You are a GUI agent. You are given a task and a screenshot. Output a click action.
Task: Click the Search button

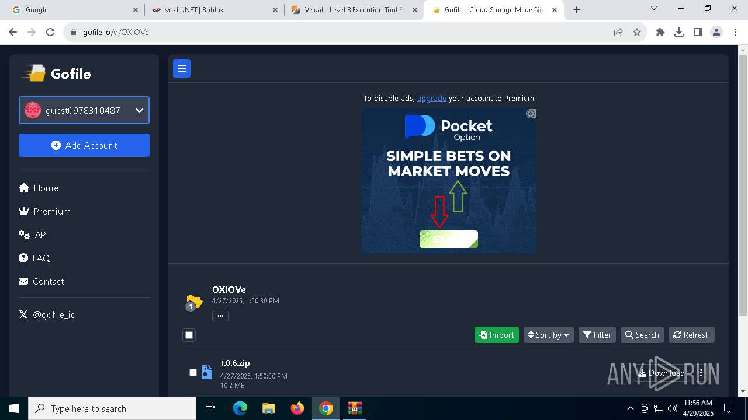point(642,335)
